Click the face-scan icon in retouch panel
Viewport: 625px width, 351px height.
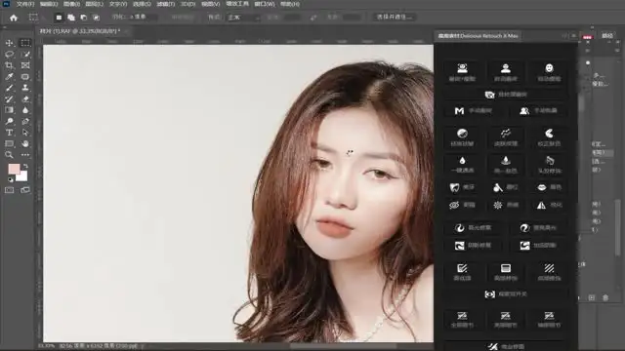point(462,68)
